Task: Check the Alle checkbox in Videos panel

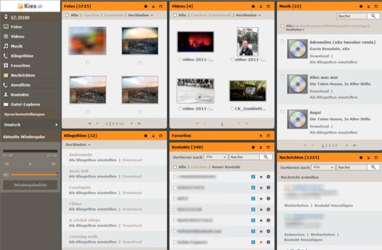Action: 175,15
